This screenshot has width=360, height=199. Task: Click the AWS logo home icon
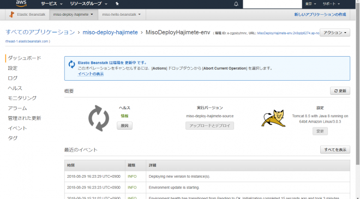21,3
